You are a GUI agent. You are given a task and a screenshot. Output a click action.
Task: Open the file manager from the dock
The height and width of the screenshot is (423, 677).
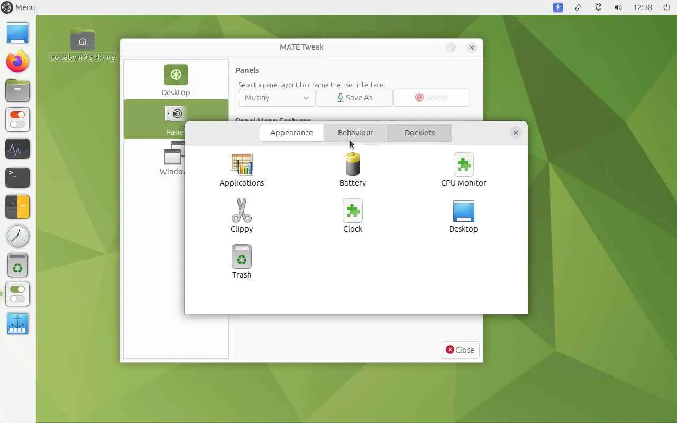[x=17, y=90]
